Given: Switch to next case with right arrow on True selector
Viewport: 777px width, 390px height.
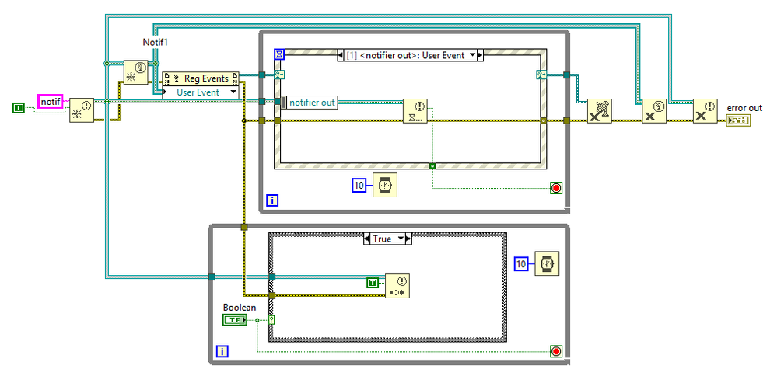Looking at the screenshot, I should 408,239.
